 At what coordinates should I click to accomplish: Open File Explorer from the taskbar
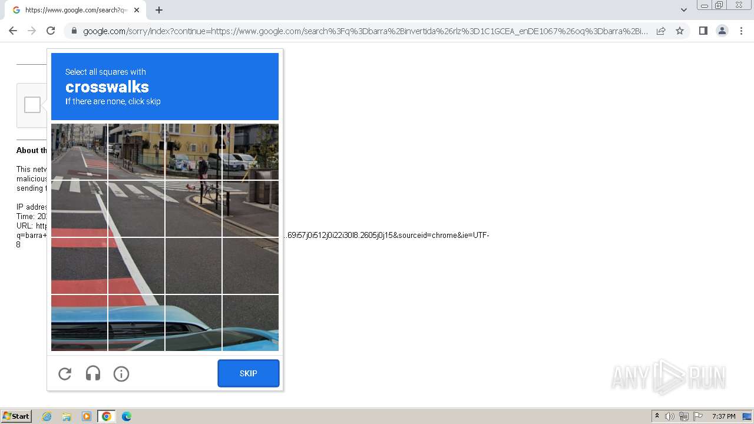click(x=67, y=416)
